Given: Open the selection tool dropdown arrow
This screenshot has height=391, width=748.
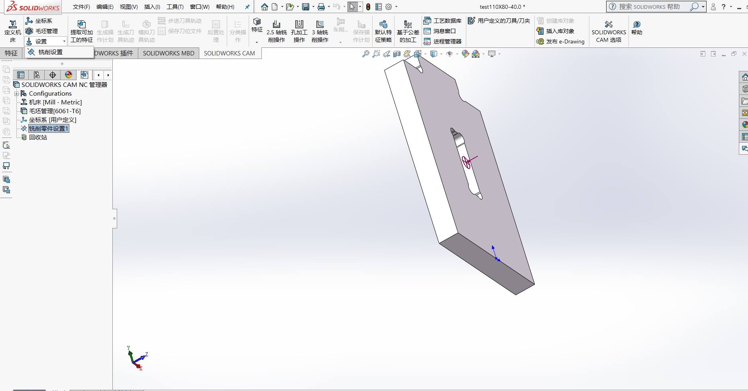Looking at the screenshot, I should pos(360,7).
